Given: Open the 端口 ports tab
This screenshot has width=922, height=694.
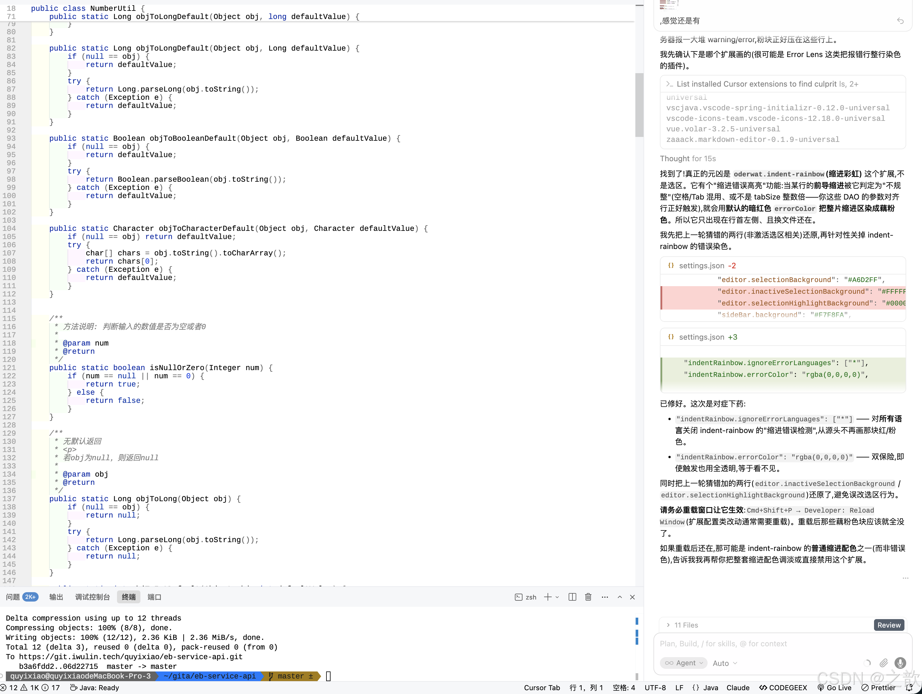Looking at the screenshot, I should (154, 597).
